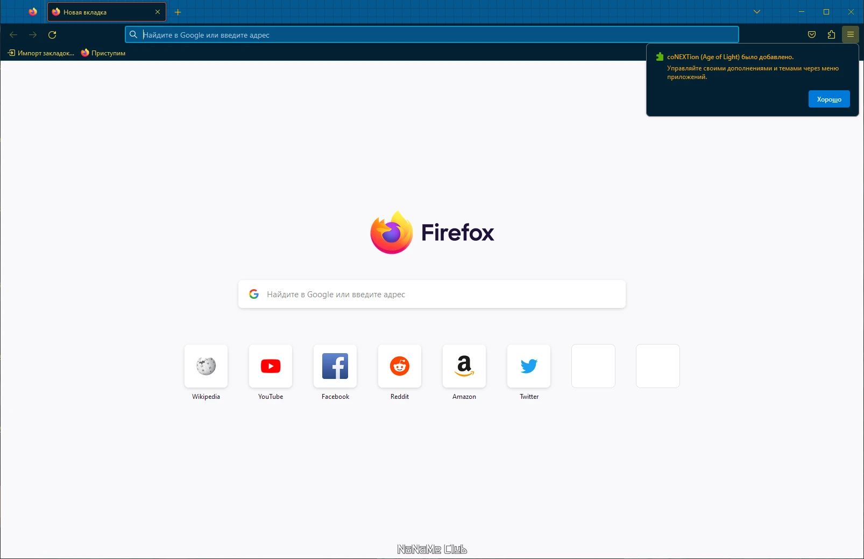Click the Хорошо confirmation button
Screen dimensions: 864x559
[828, 99]
